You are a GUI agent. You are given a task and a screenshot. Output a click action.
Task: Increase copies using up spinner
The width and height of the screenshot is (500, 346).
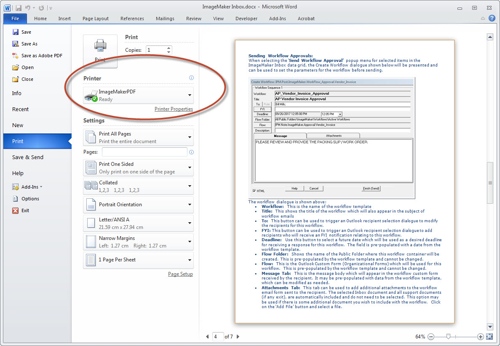pyautogui.click(x=168, y=48)
